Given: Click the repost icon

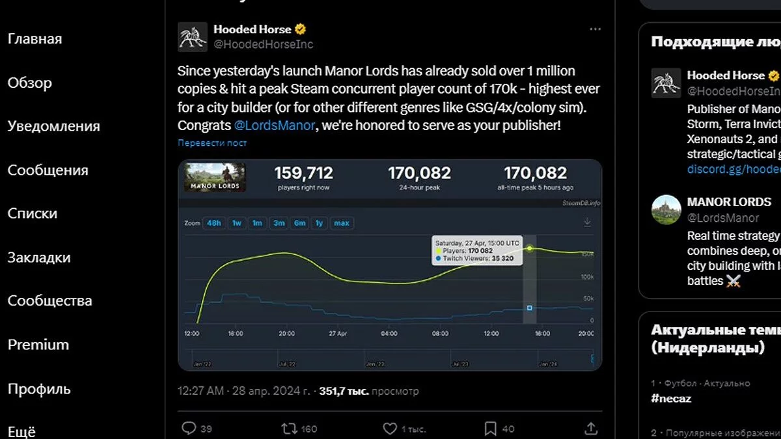Looking at the screenshot, I should click(289, 428).
